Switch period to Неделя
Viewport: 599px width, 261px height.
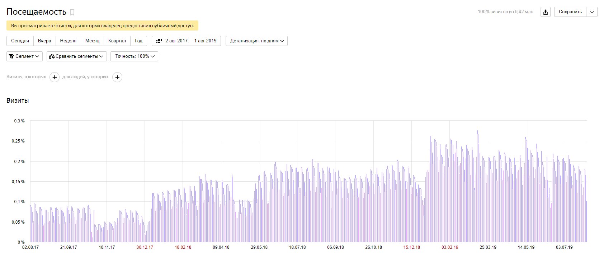tap(68, 41)
